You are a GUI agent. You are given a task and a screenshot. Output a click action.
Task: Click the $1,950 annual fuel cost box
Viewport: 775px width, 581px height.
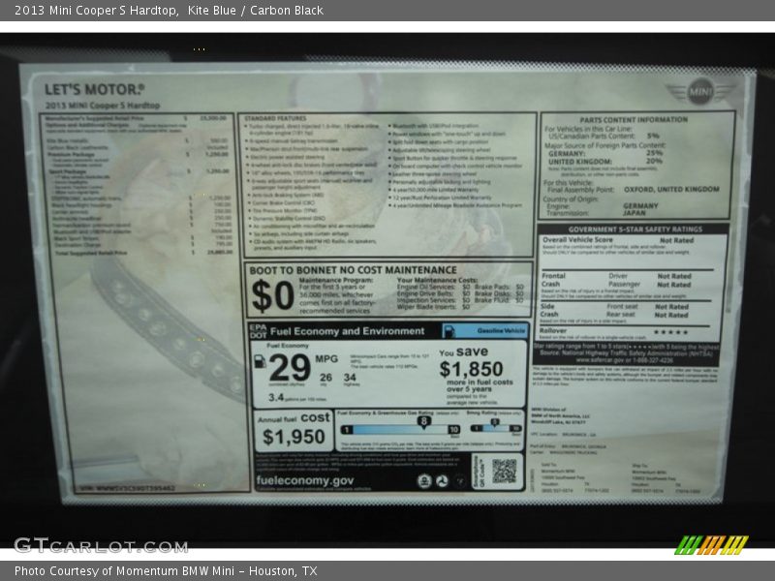coord(294,430)
